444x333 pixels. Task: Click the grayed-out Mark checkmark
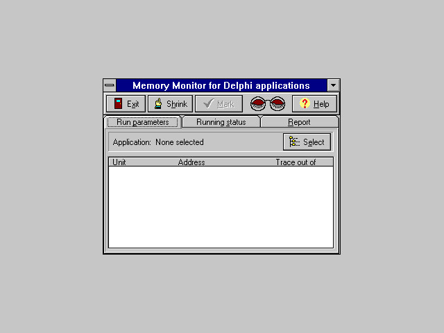(x=208, y=104)
